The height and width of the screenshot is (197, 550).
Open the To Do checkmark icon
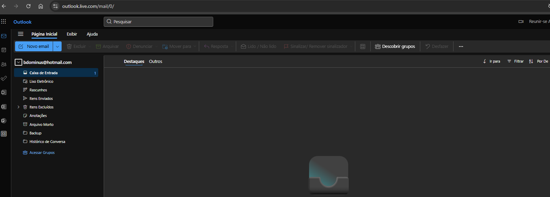pyautogui.click(x=4, y=78)
